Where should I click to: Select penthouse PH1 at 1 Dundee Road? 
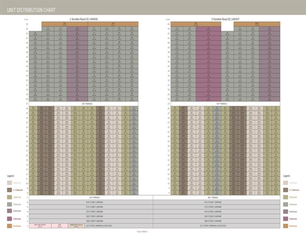tap(64, 24)
